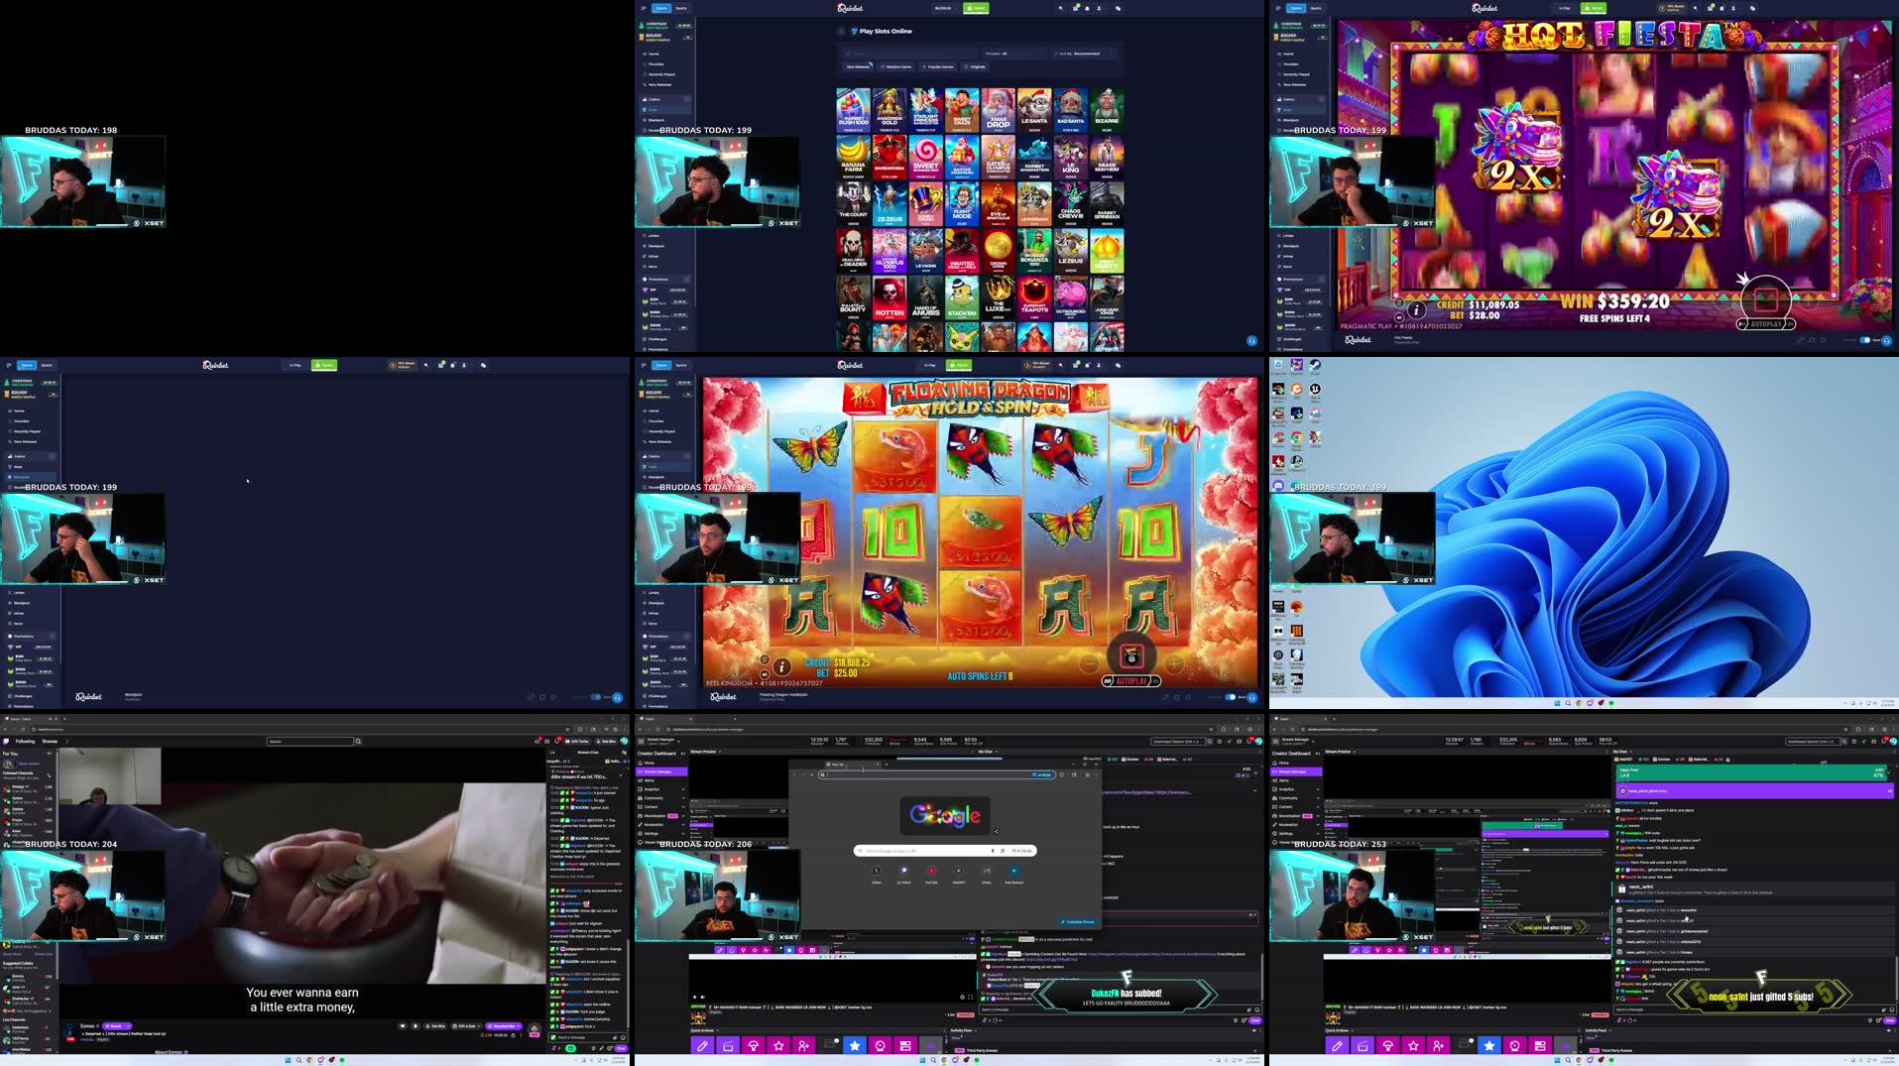1899x1066 pixels.
Task: Open the YouTube shortcut on Chrome's new tab
Action: (931, 871)
